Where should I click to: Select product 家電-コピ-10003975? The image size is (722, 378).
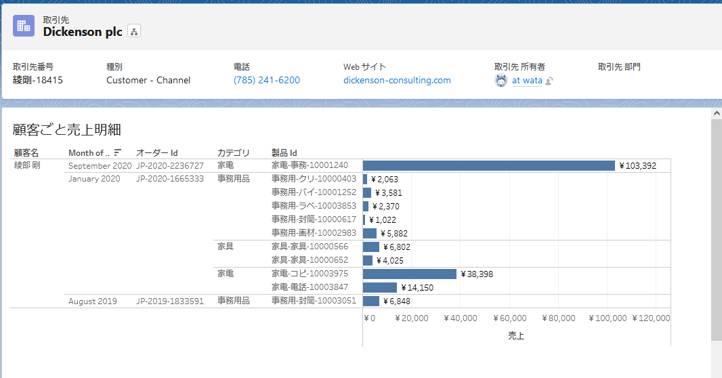click(x=310, y=274)
